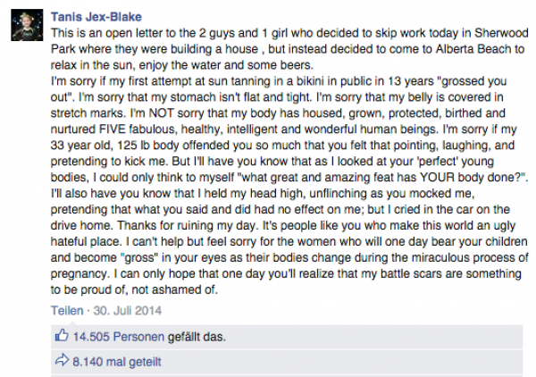Show the 14.505 Personen who liked
The height and width of the screenshot is (377, 536).
tap(113, 337)
